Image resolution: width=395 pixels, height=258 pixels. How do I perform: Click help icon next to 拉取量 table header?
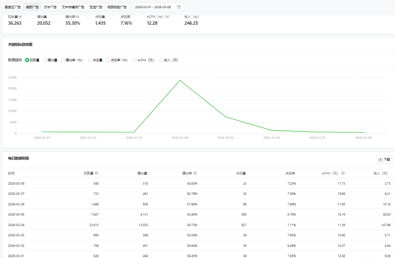tap(97, 173)
